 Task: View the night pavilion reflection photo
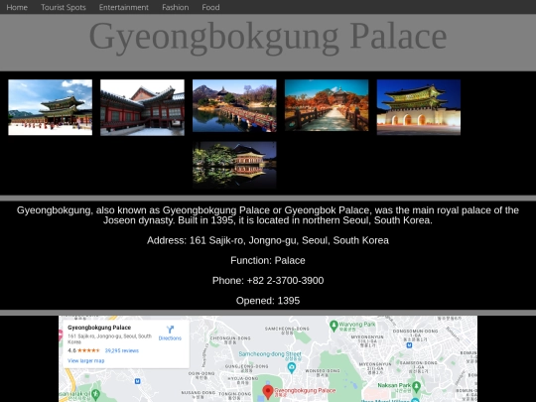[234, 165]
